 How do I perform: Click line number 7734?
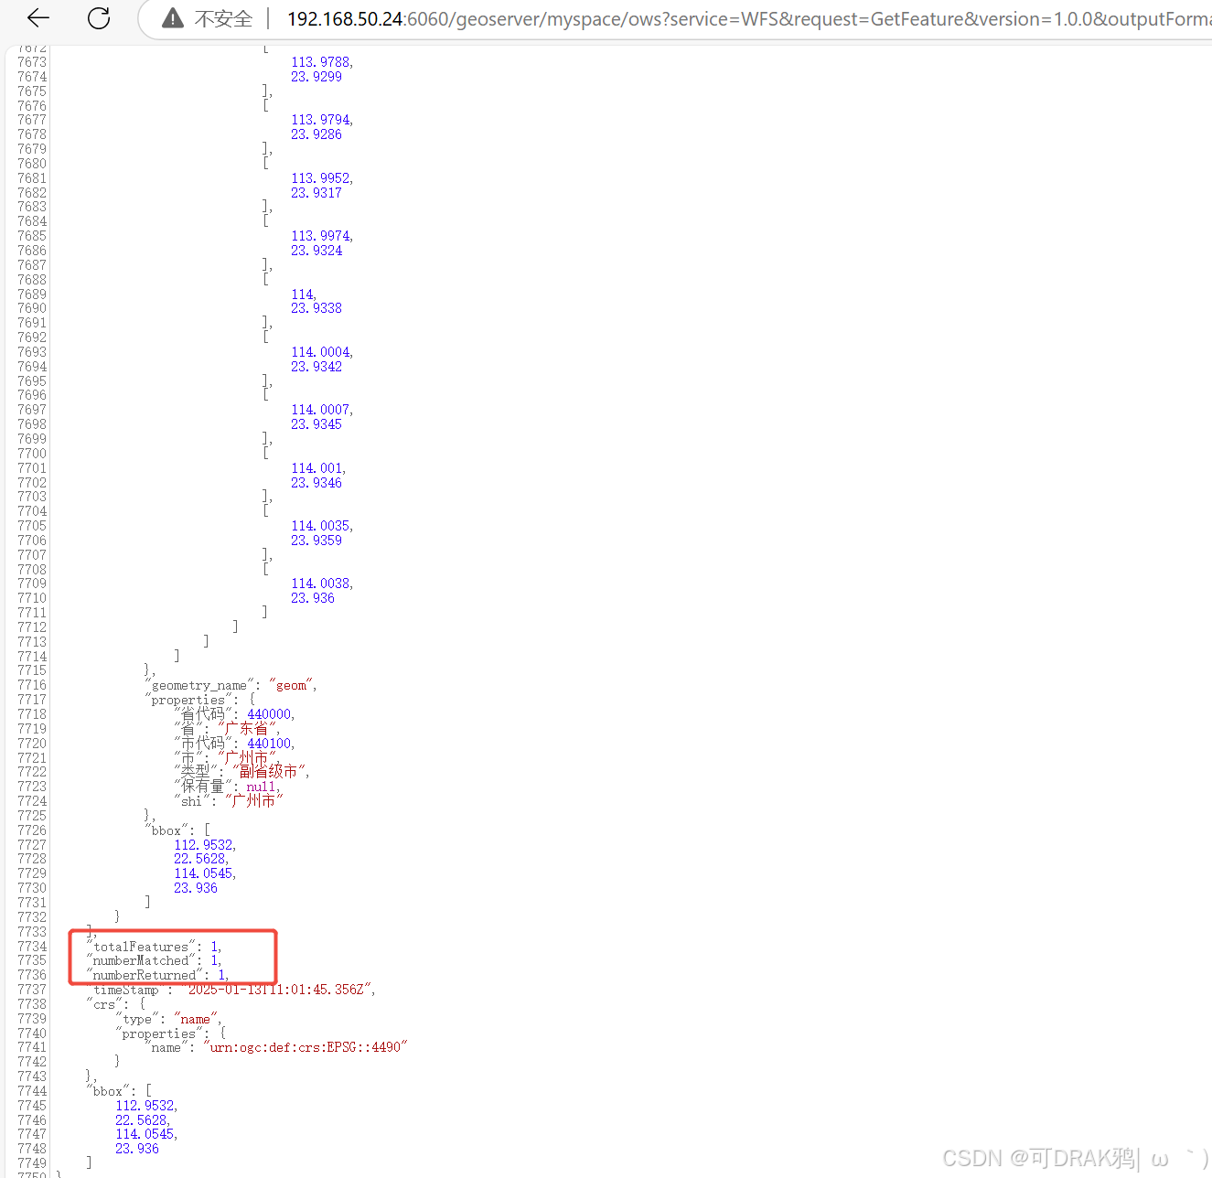(32, 947)
